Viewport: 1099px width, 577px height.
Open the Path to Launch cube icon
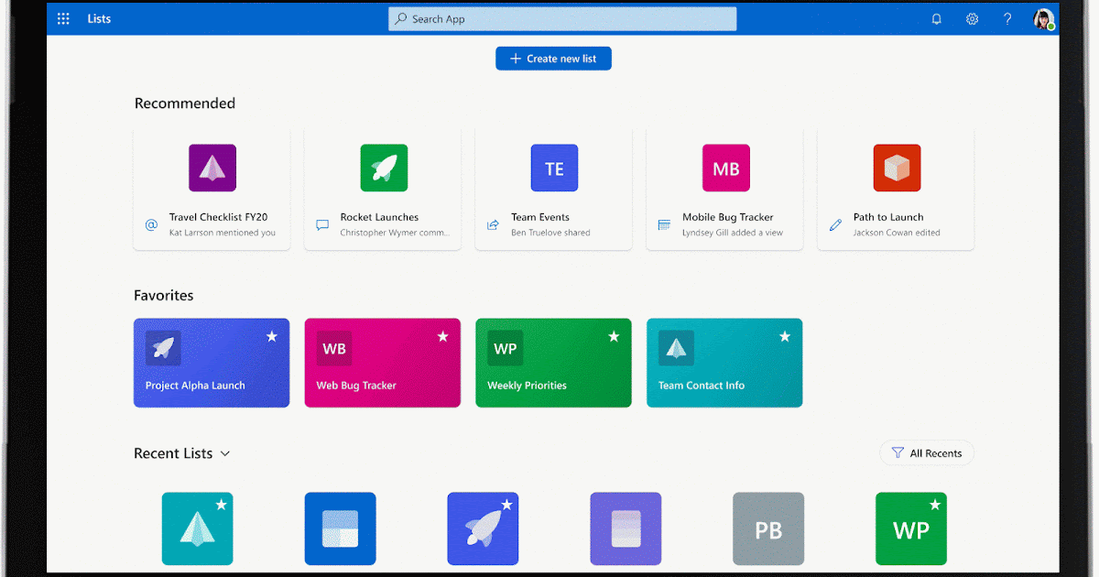pyautogui.click(x=897, y=168)
